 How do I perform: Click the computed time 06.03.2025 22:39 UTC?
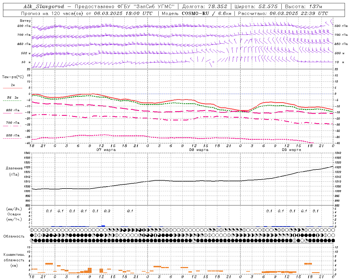tap(299, 13)
